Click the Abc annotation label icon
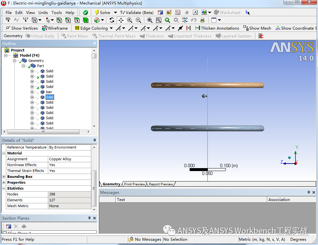This screenshot has width=318, height=245. 169,13
